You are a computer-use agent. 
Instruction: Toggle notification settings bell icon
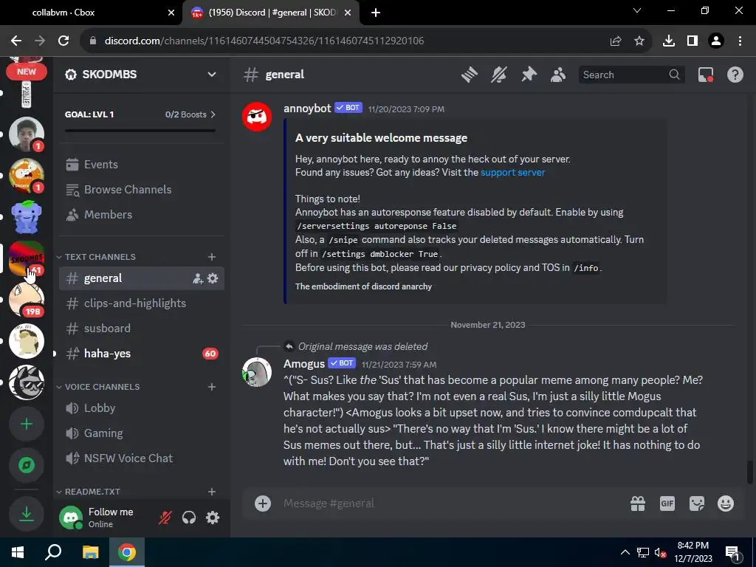[499, 75]
